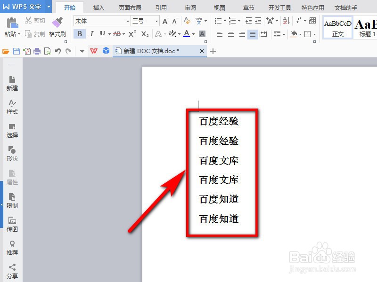Click the save floppy disk icon
377x282 pixels.
[x=16, y=51]
